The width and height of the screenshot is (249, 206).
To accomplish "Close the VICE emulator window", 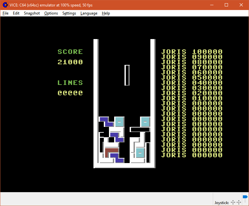I will [241, 5].
